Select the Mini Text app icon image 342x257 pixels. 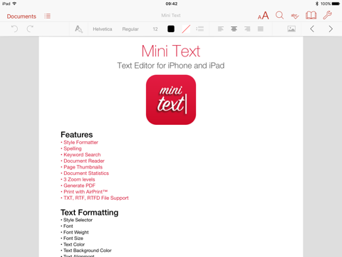[171, 100]
